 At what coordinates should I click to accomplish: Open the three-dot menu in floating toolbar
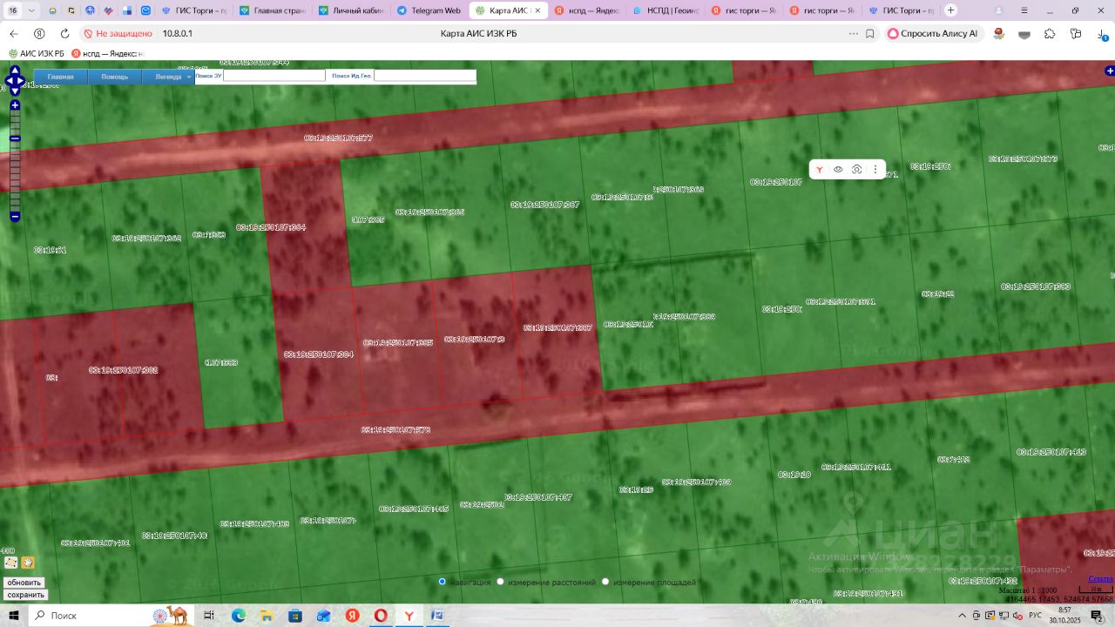point(875,170)
